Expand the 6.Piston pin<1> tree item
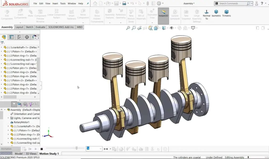 2,68
